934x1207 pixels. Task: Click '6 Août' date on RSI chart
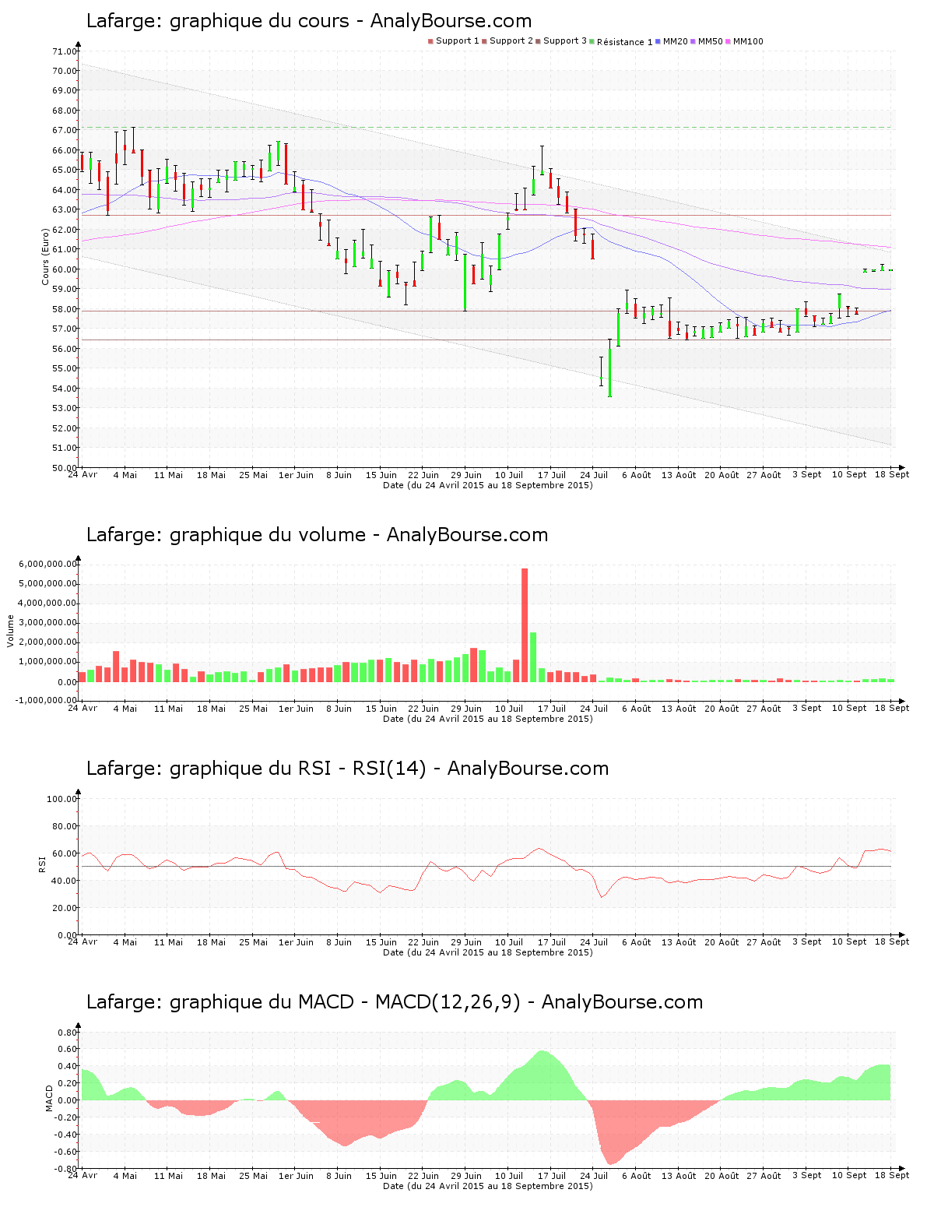tap(637, 942)
